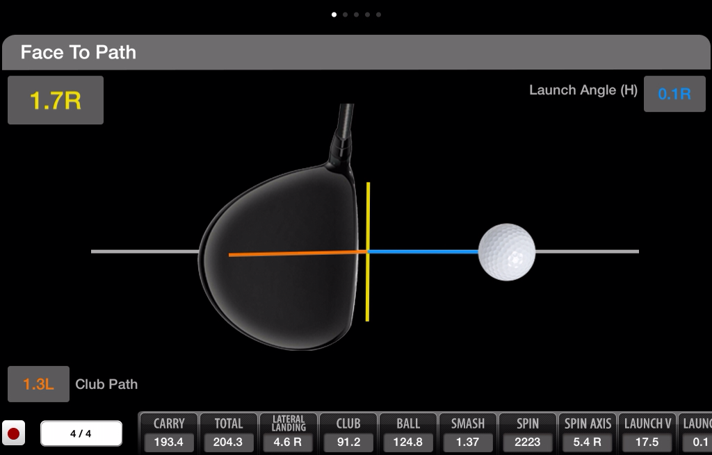The height and width of the screenshot is (455, 712).
Task: Select the 4 / 4 shot counter
Action: (x=81, y=433)
